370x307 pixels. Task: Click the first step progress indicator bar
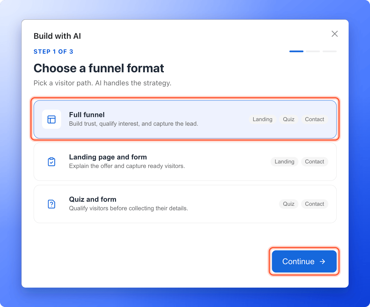(296, 51)
